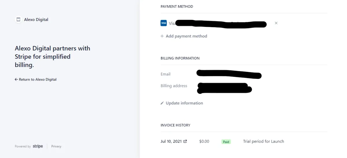The image size is (347, 158).
Task: Click the pencil edit icon
Action: (x=162, y=103)
